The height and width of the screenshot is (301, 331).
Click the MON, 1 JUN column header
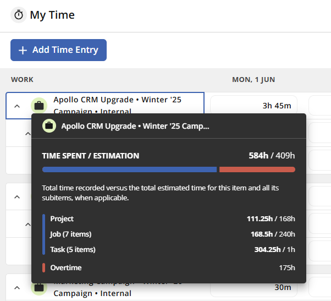point(253,80)
